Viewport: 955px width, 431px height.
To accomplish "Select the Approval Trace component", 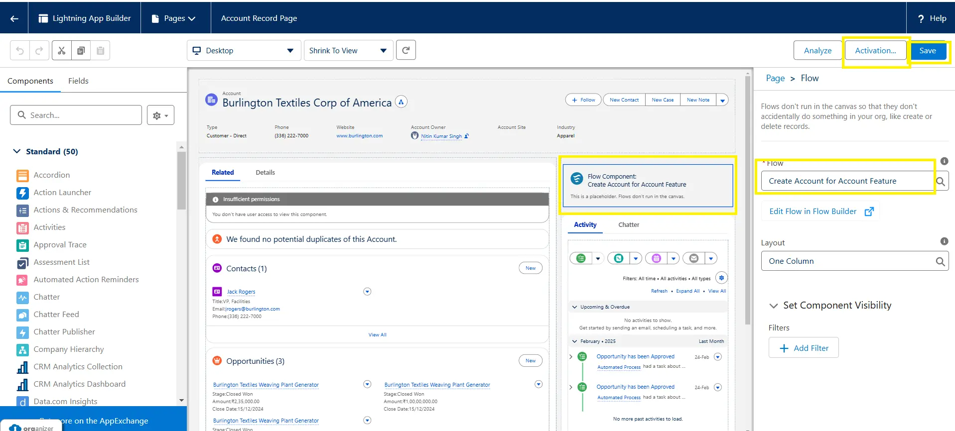I will point(60,245).
